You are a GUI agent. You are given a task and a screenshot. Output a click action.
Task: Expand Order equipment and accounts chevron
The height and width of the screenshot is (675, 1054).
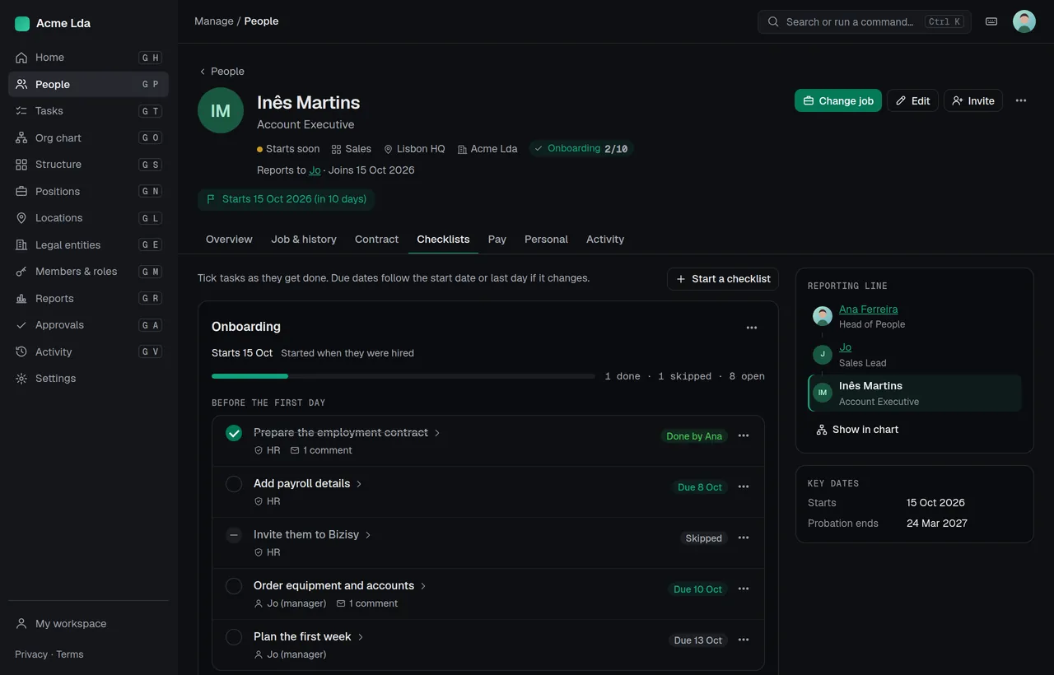[423, 586]
